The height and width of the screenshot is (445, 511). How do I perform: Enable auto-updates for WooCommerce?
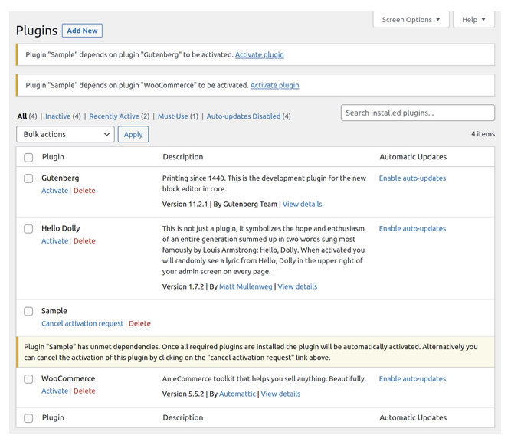pos(412,379)
